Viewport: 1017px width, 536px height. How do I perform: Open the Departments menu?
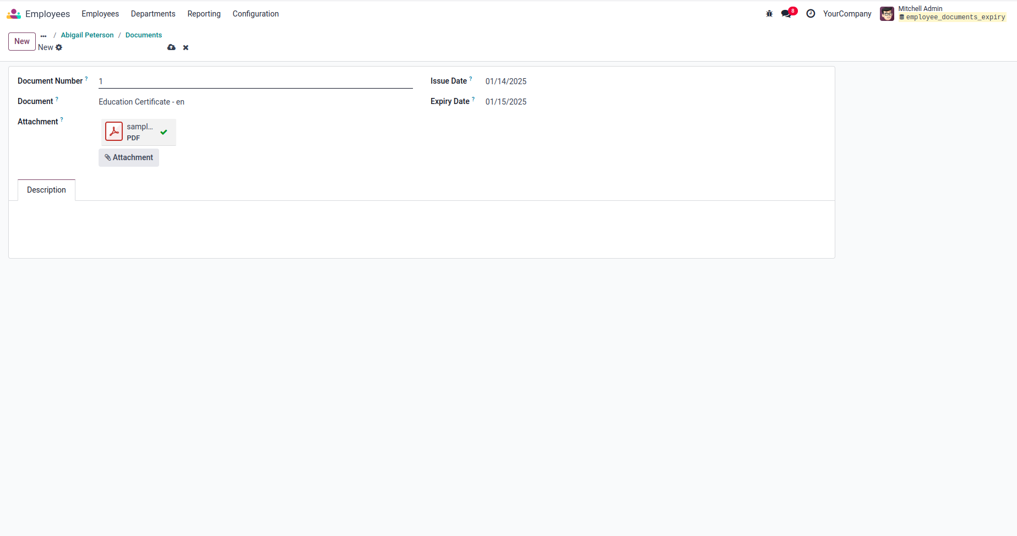[153, 14]
